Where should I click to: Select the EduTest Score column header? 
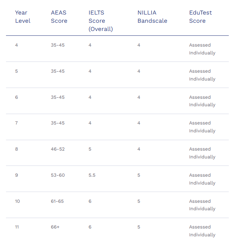[x=200, y=17]
